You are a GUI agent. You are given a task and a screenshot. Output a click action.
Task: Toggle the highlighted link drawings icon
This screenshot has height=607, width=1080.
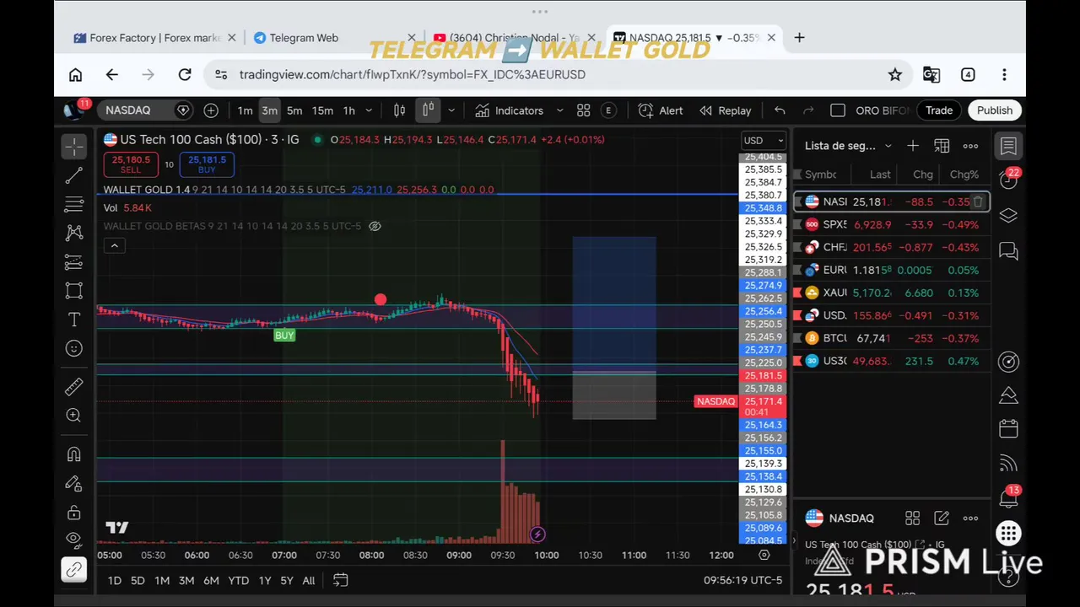click(x=74, y=571)
